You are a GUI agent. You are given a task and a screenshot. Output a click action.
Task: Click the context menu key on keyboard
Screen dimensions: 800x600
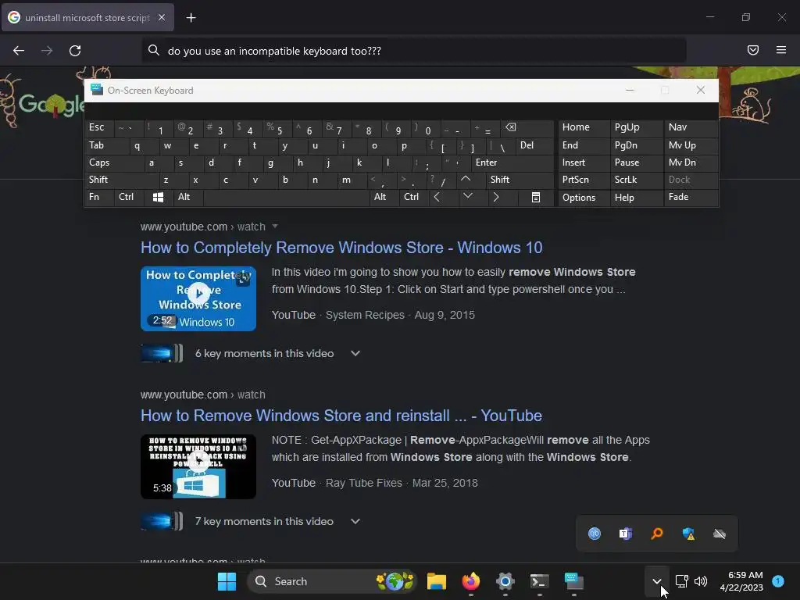[x=536, y=198]
